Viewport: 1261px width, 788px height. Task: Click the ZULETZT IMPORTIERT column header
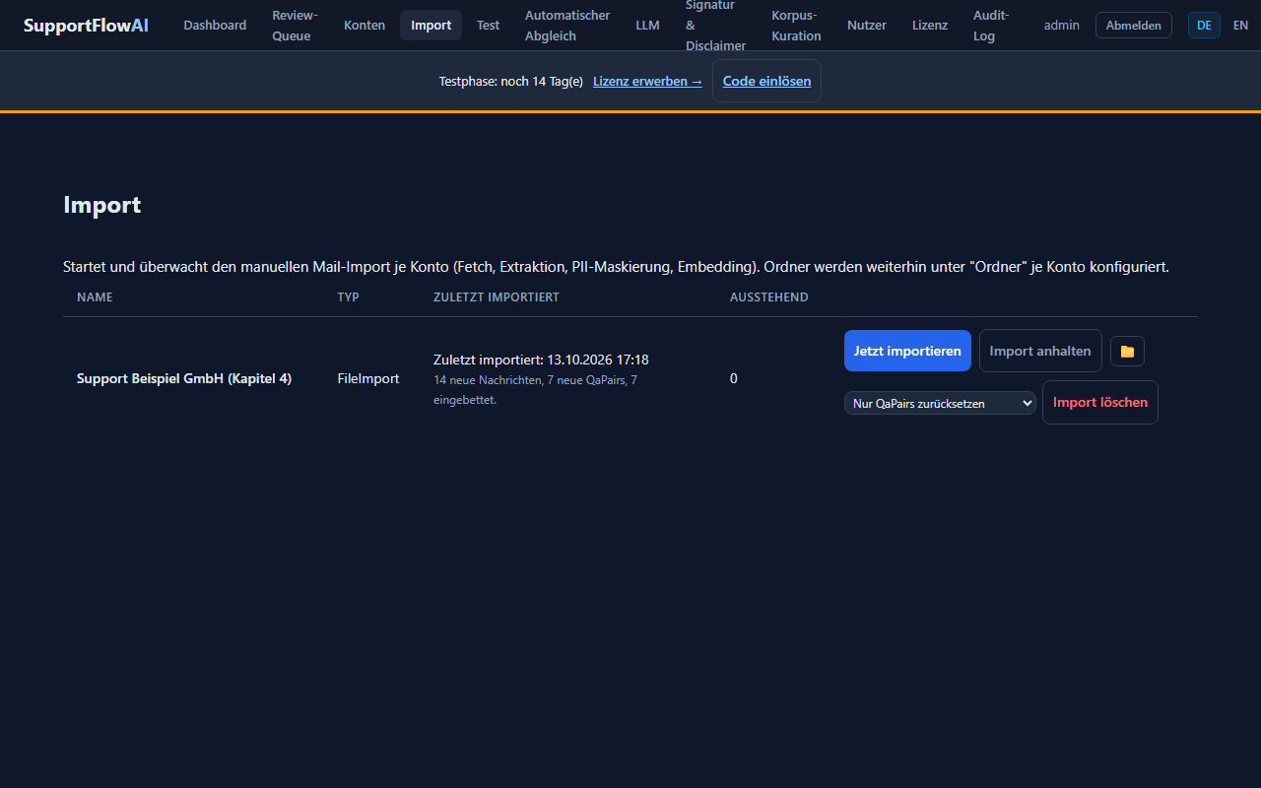click(x=497, y=297)
